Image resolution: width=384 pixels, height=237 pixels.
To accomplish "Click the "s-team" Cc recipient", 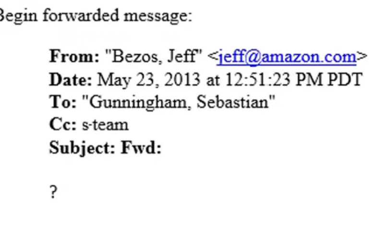I will click(x=105, y=125).
